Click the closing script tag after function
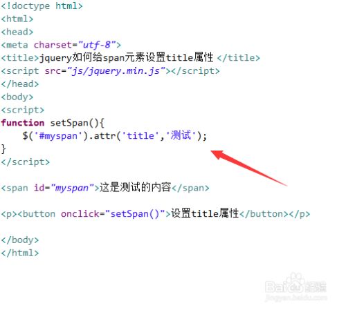This screenshot has height=310, width=346. (x=26, y=162)
